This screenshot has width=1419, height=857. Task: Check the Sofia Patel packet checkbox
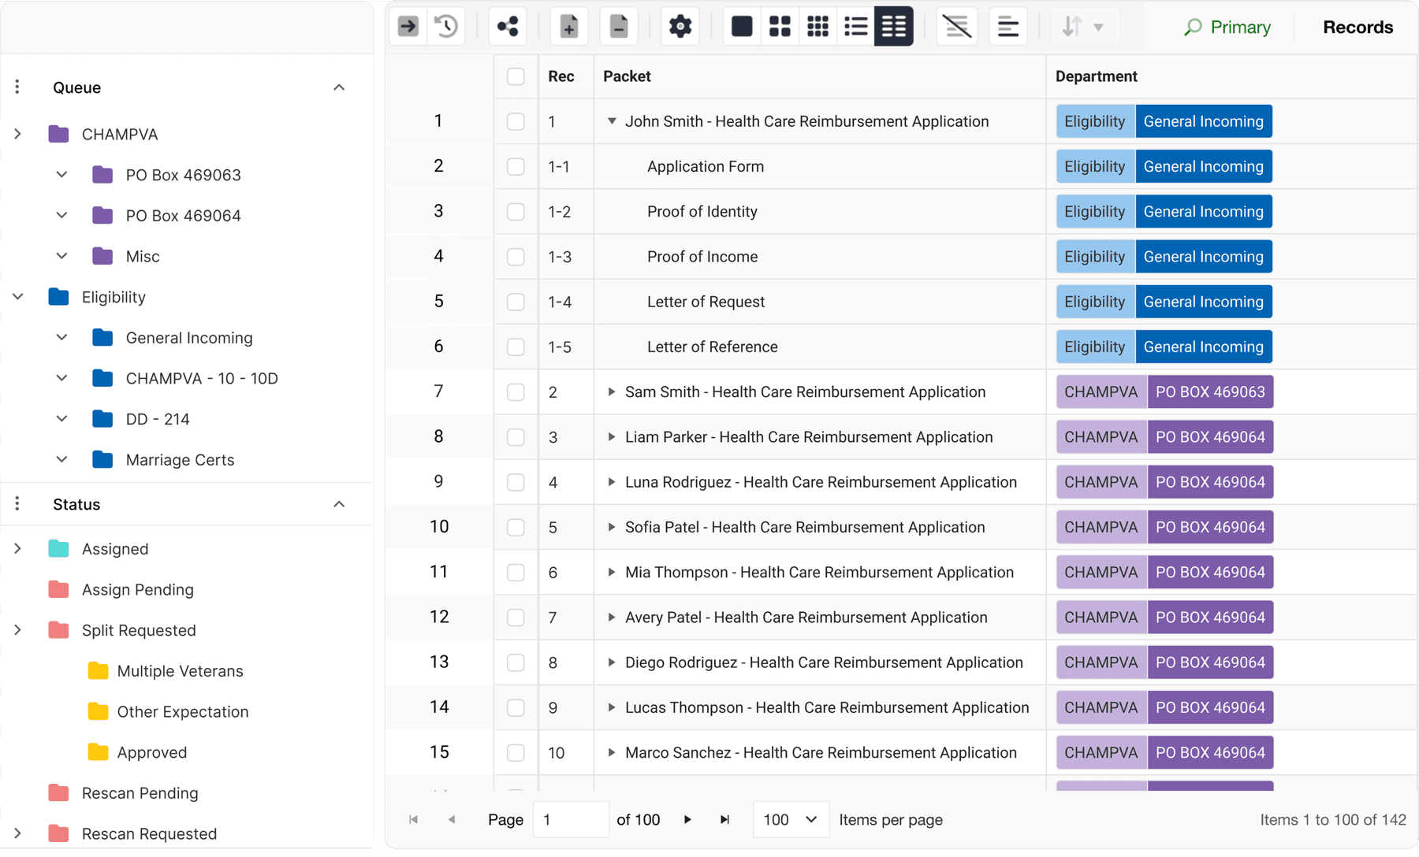[x=516, y=527]
